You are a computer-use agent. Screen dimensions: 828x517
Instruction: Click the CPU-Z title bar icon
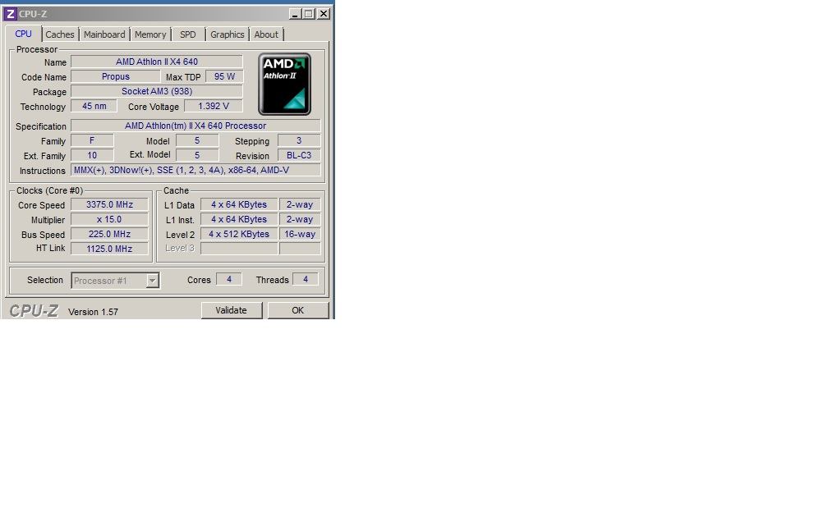tap(10, 14)
